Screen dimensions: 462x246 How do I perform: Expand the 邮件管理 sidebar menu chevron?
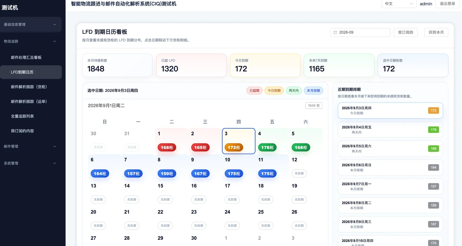pyautogui.click(x=55, y=146)
